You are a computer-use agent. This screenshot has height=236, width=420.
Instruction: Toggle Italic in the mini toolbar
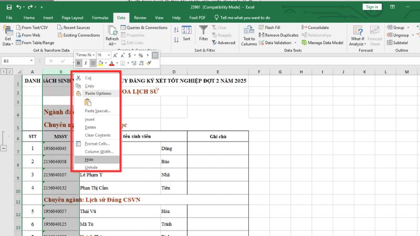[86, 63]
